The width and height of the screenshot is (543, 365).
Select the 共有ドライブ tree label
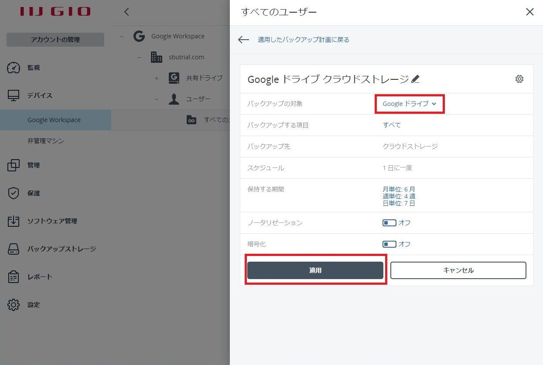click(205, 78)
